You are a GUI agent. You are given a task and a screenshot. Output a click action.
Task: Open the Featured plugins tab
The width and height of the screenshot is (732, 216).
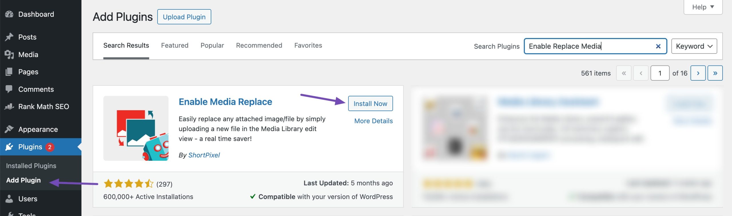coord(175,46)
